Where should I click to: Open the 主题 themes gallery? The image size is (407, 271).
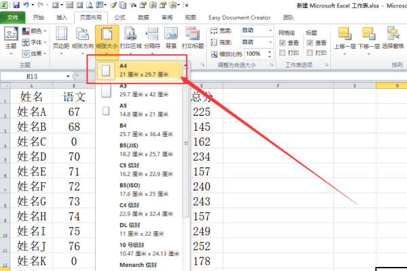pos(11,38)
